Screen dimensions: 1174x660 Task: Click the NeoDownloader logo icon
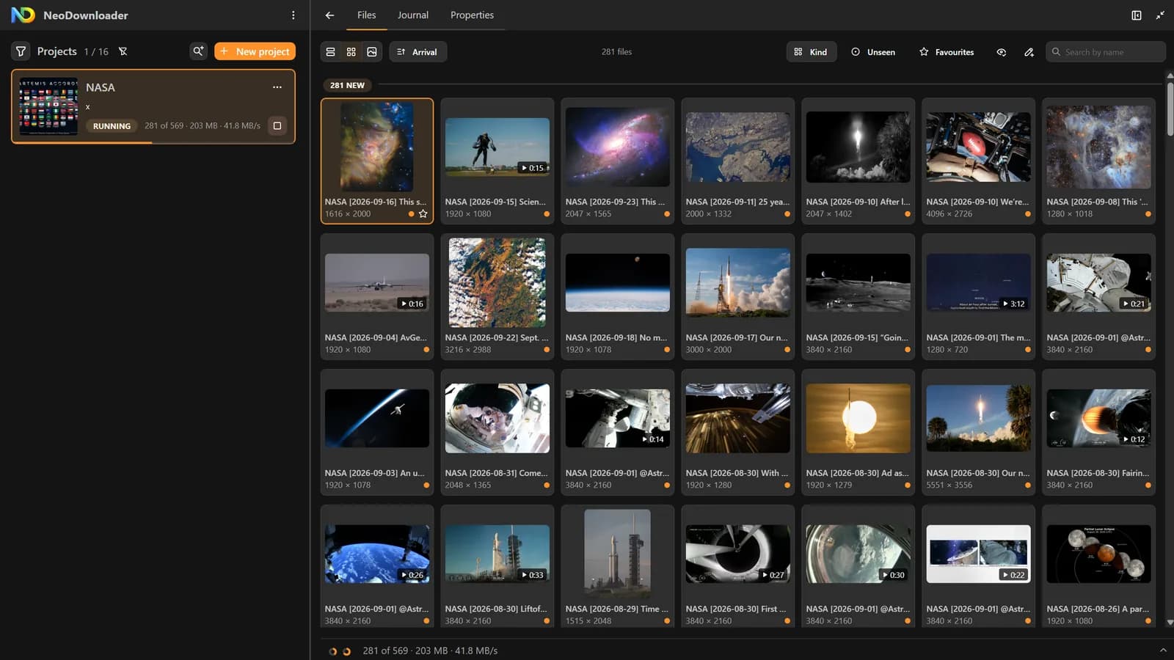coord(23,15)
